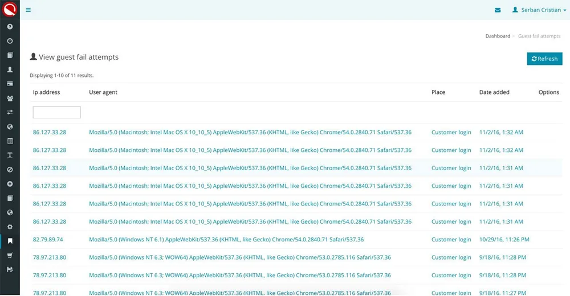The image size is (570, 296).
Task: Open the Serban Cristian user dropdown
Action: click(539, 10)
